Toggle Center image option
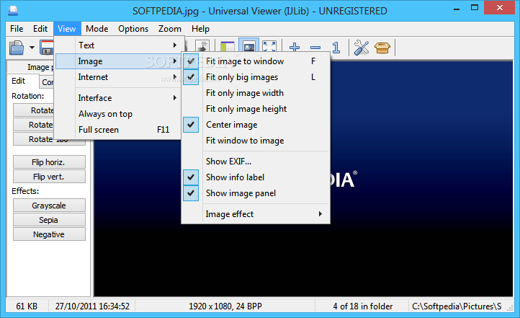Screen dimensions: 520x318 coord(256,125)
